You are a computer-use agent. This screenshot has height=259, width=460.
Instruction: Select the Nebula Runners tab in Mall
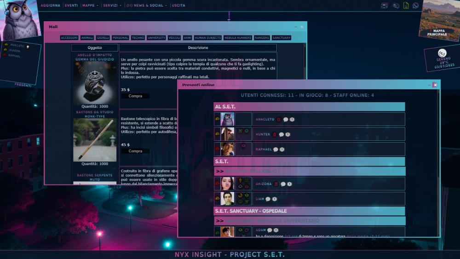click(x=238, y=38)
